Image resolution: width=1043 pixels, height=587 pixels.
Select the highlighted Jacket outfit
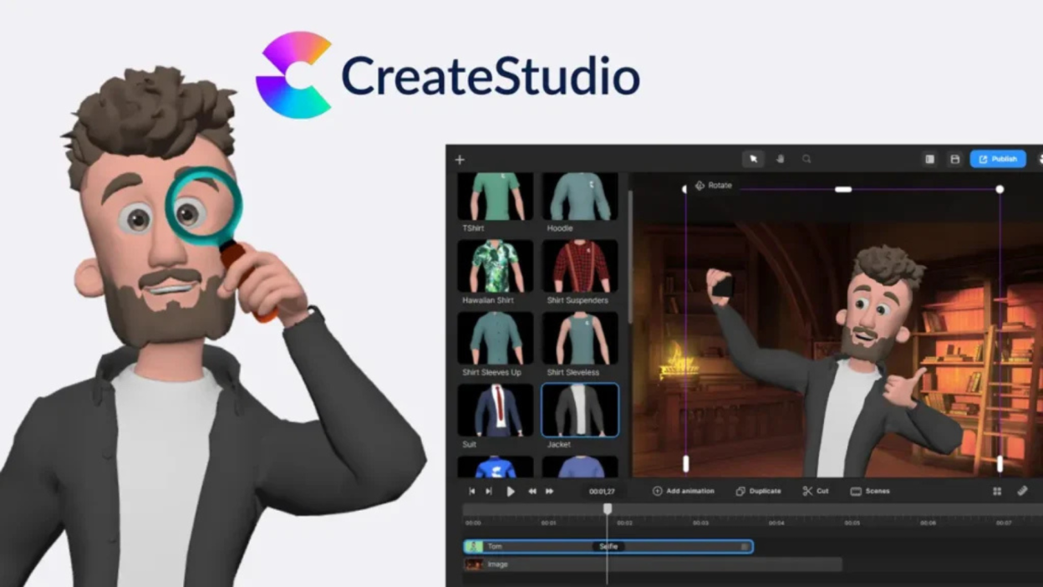pyautogui.click(x=580, y=410)
